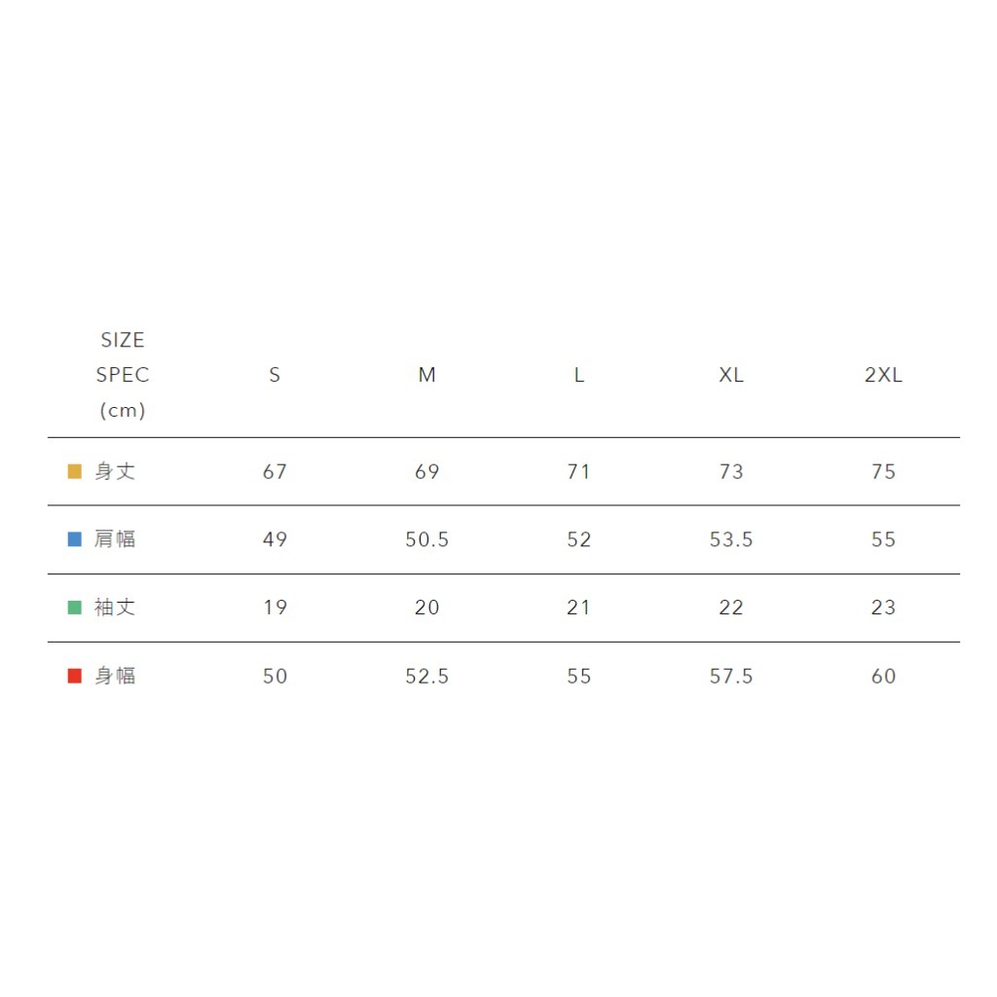Image resolution: width=997 pixels, height=997 pixels.
Task: Select the L size column header
Action: point(579,375)
